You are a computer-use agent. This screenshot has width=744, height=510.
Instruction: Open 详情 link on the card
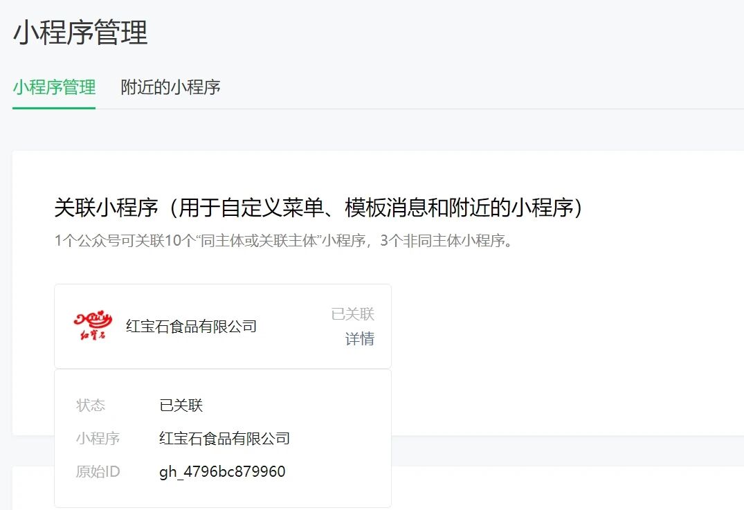(x=360, y=339)
